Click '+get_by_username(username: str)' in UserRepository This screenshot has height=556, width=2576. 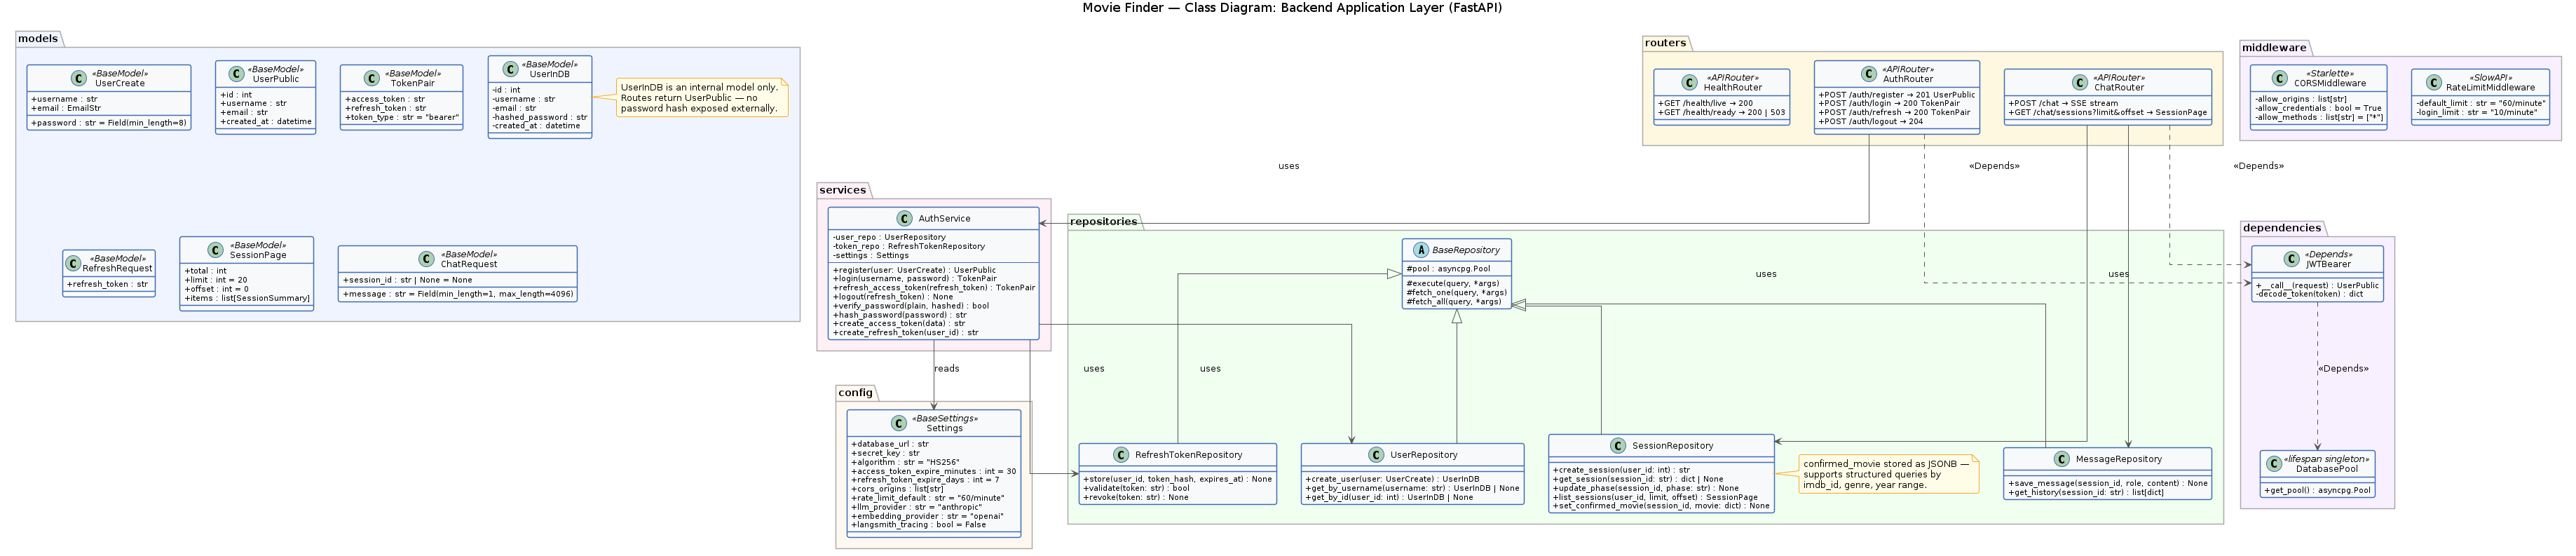[1412, 489]
